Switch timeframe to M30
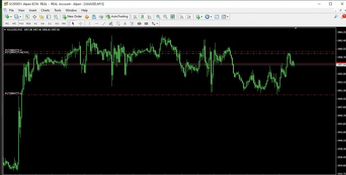The height and width of the screenshot is (175, 346). coord(29,24)
